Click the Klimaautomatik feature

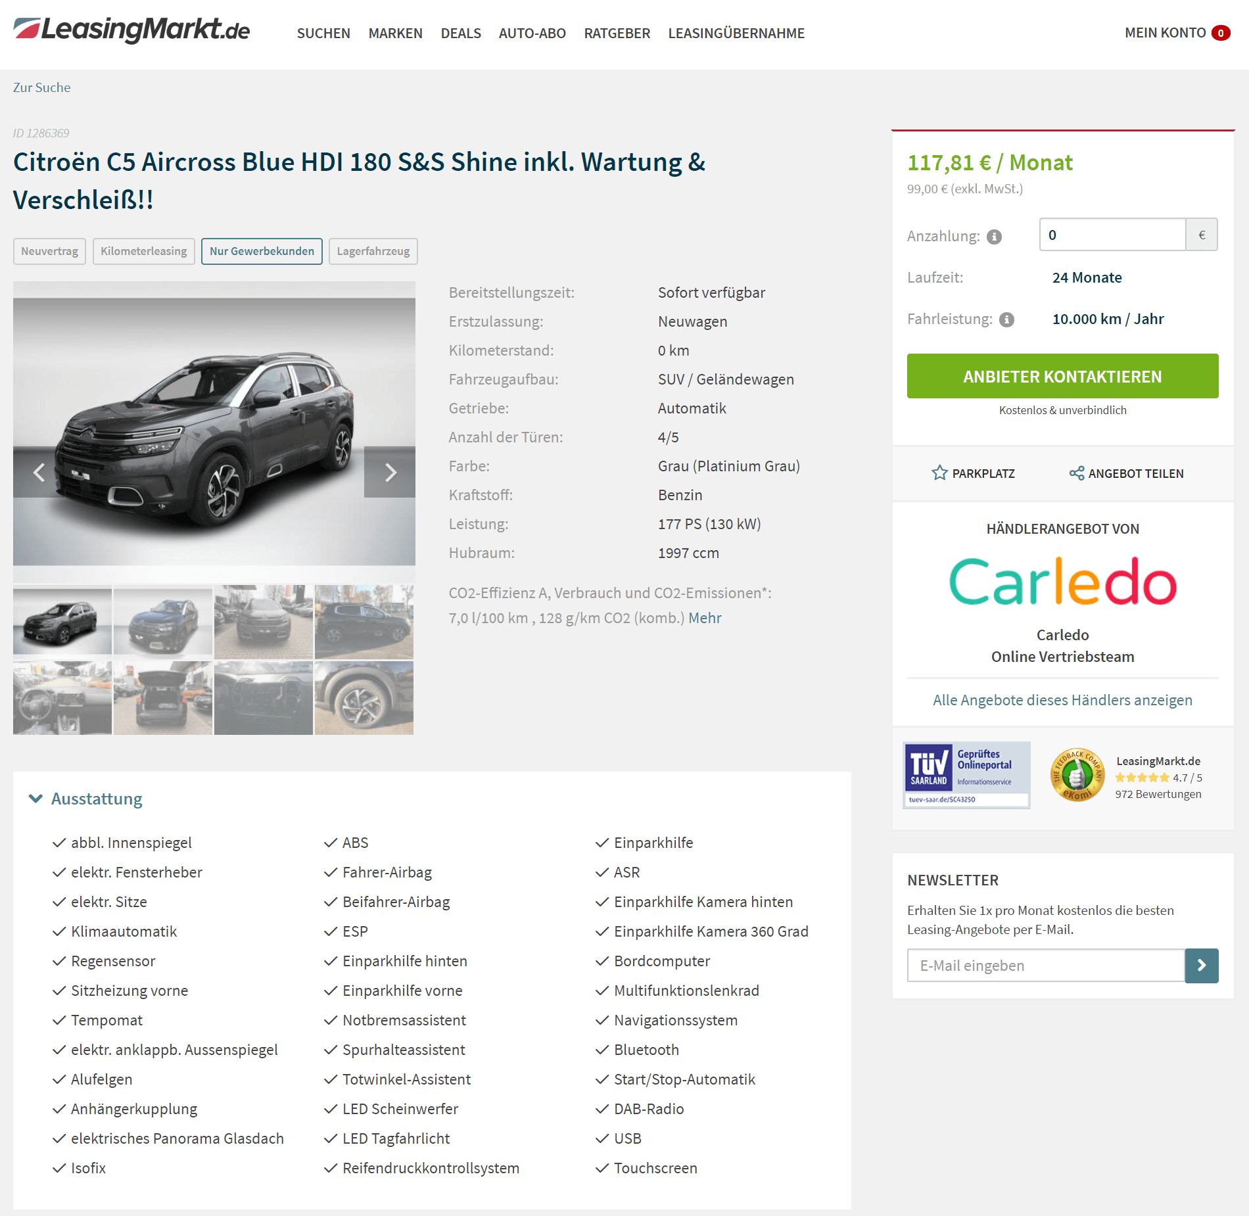click(x=124, y=931)
